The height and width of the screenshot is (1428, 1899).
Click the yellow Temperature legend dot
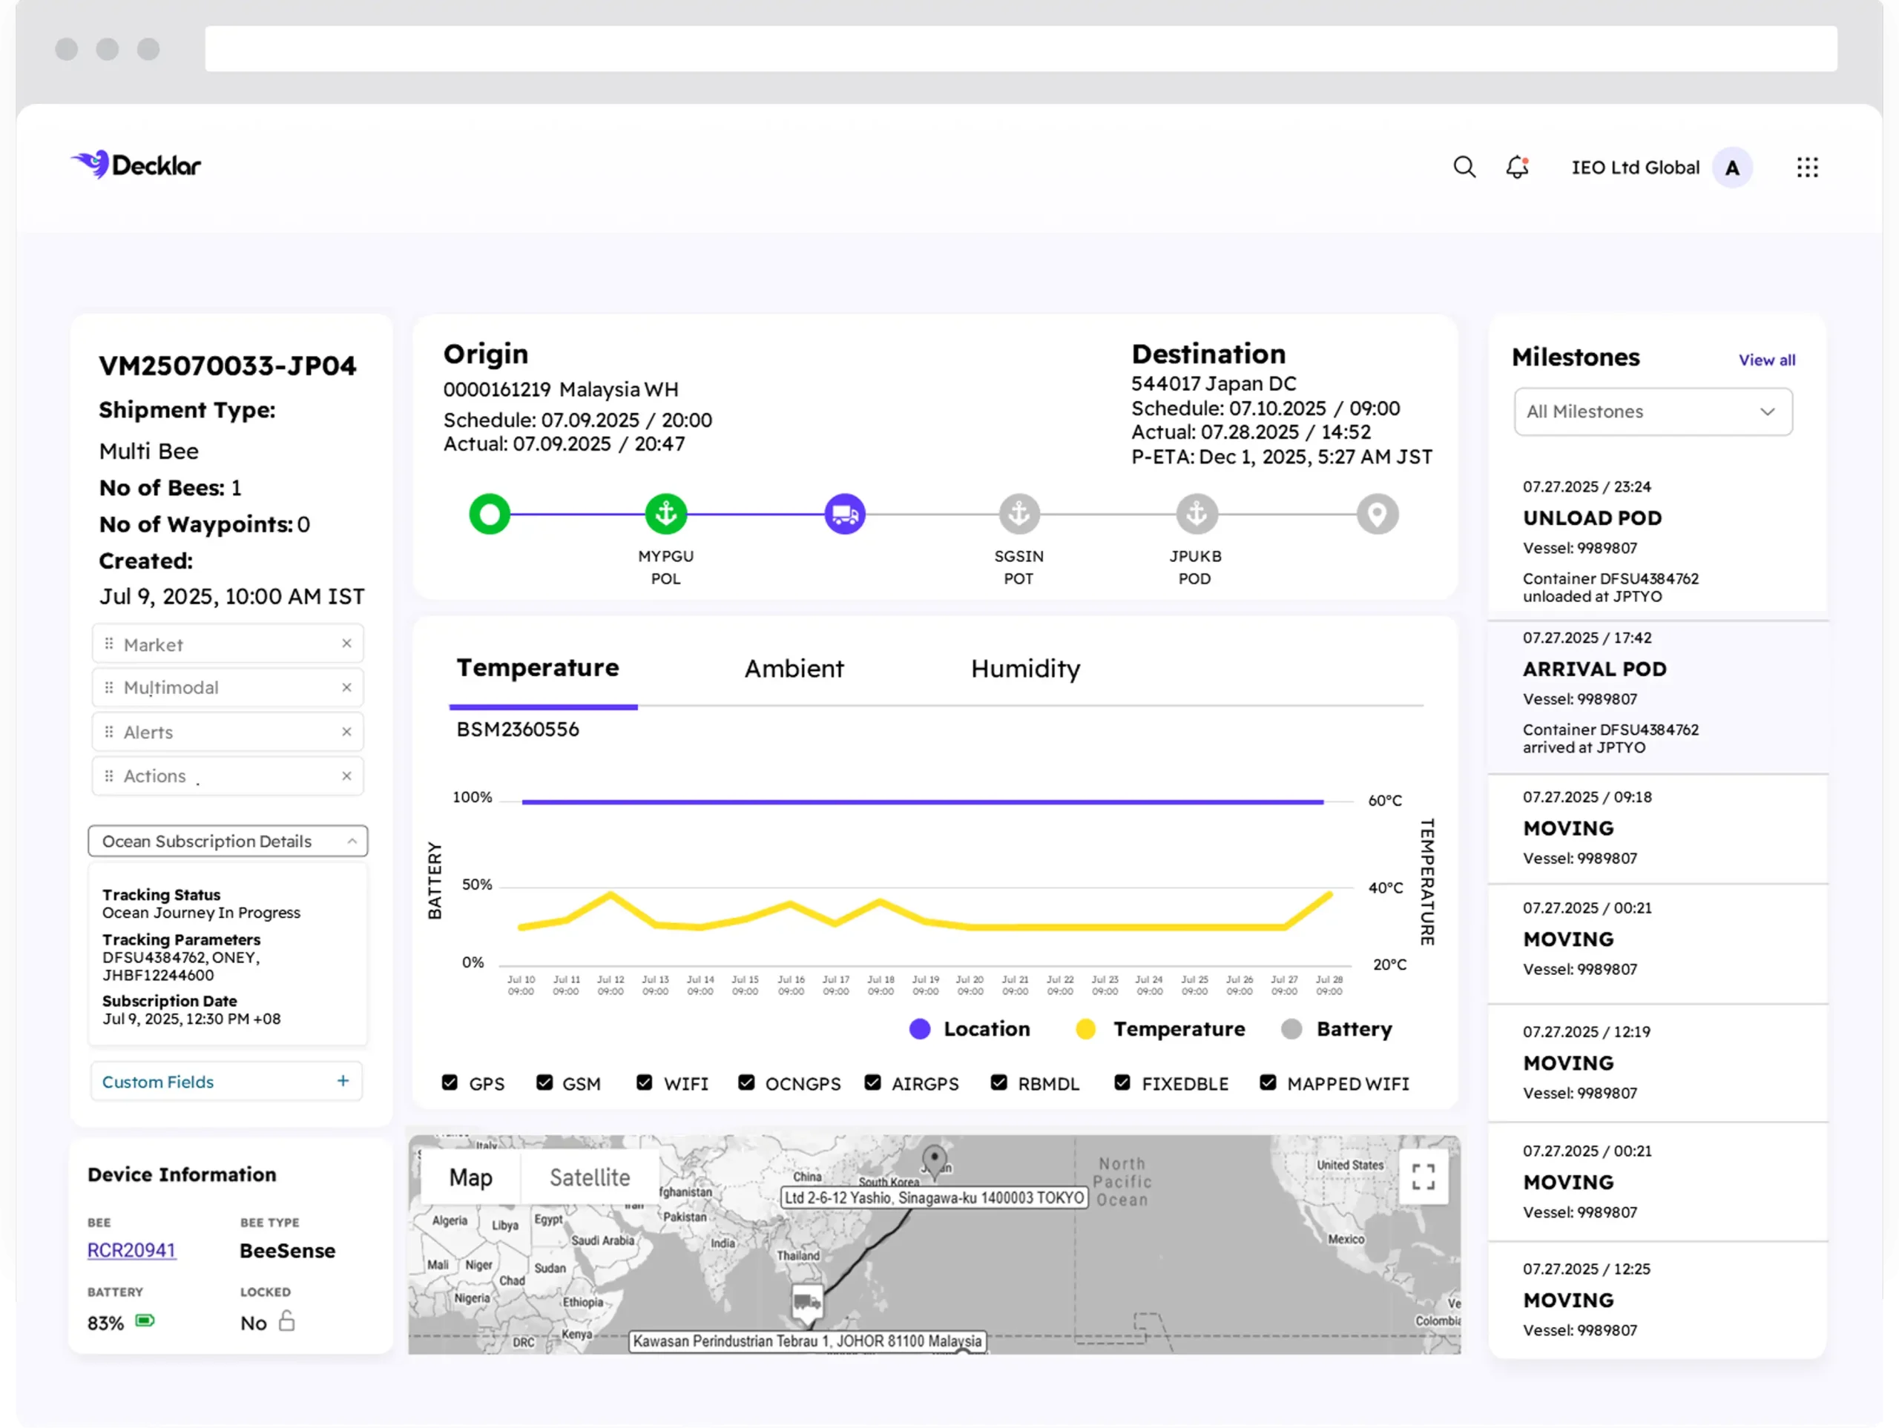coord(1085,1029)
